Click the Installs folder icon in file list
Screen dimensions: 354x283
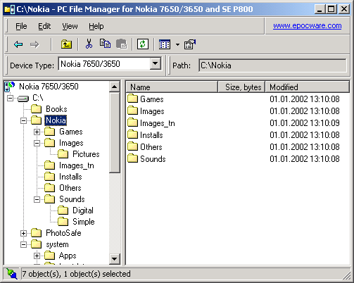point(132,134)
